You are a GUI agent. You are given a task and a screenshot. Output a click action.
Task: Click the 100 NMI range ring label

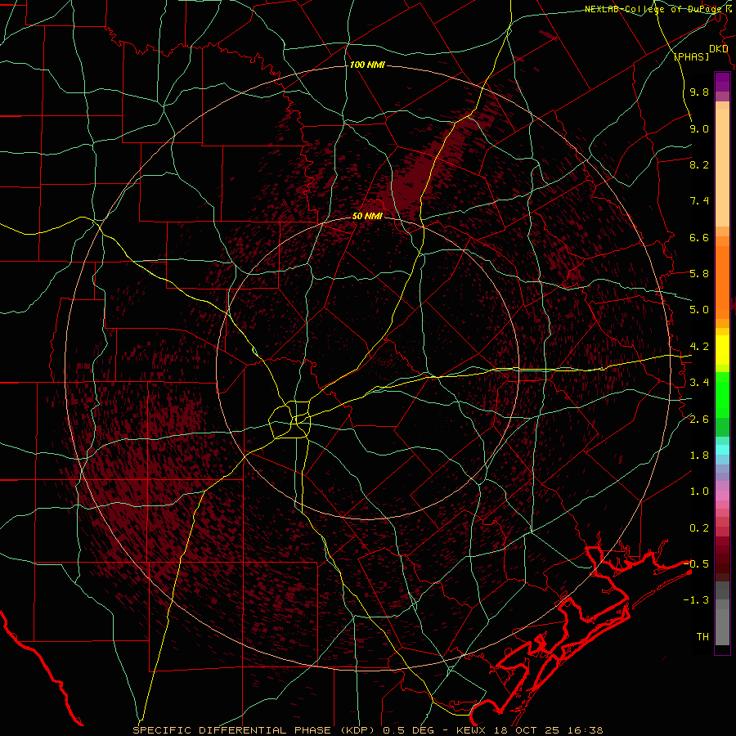click(x=367, y=65)
